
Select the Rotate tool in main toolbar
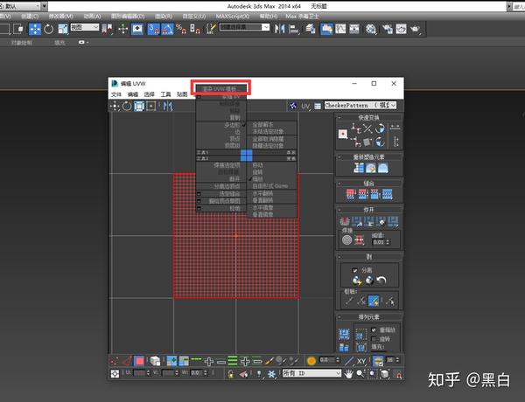pos(48,29)
